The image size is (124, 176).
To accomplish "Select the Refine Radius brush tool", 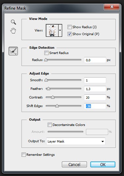I will pyautogui.click(x=13, y=51).
